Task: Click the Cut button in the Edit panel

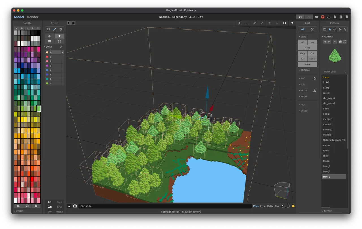Action: tap(312, 53)
